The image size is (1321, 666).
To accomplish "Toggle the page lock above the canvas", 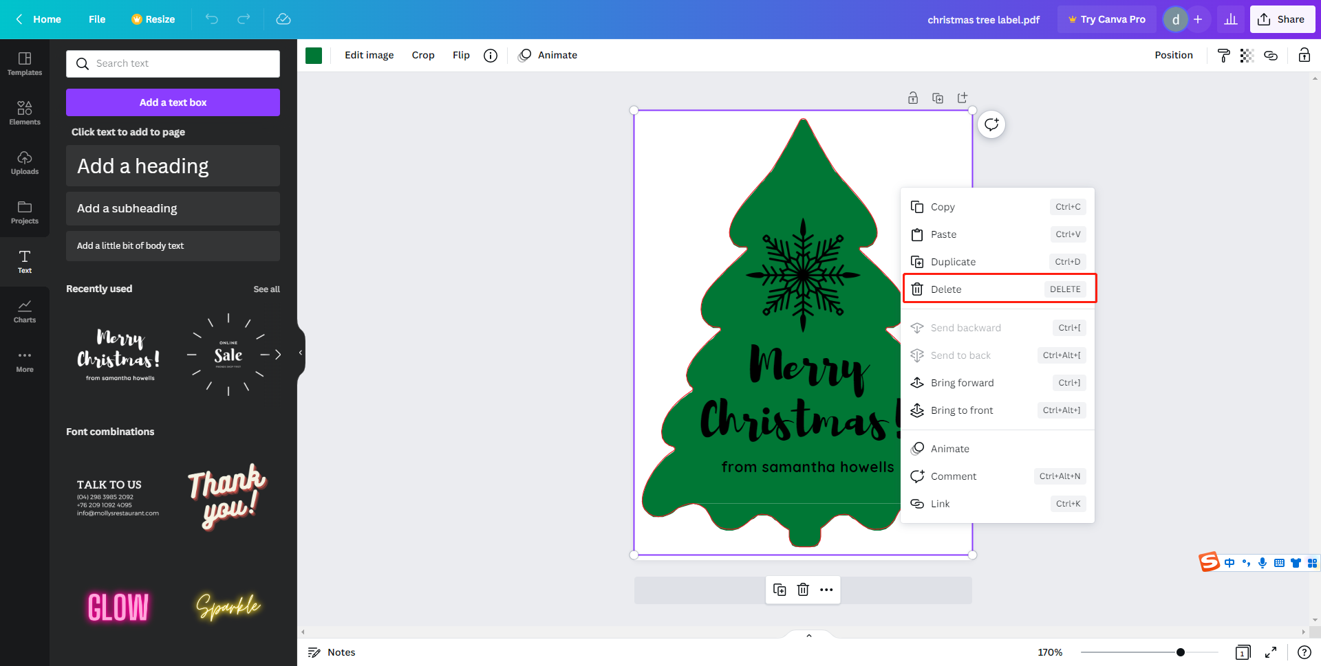I will click(x=913, y=98).
